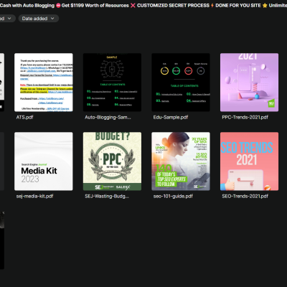
Task: Select the seo-101-guide.pdf file name
Action: tap(173, 196)
